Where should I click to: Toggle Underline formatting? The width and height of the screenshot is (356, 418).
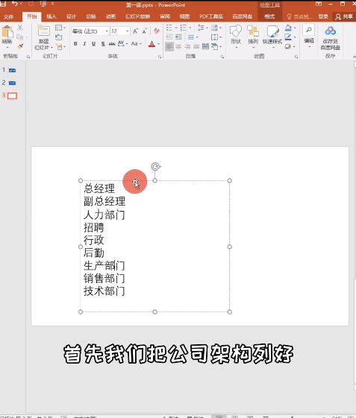pyautogui.click(x=93, y=44)
